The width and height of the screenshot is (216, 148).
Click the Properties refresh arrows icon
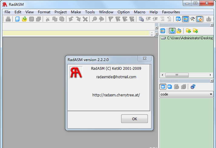pos(193,87)
